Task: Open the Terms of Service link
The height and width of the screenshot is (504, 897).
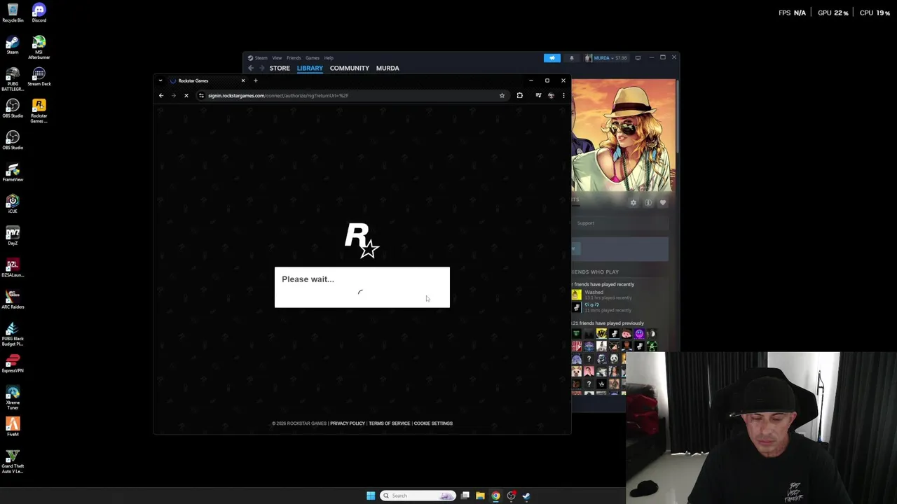Action: point(390,423)
